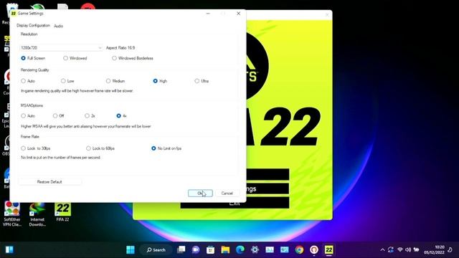
Task: Close the FIFA 22 launcher window
Action: pos(327,15)
